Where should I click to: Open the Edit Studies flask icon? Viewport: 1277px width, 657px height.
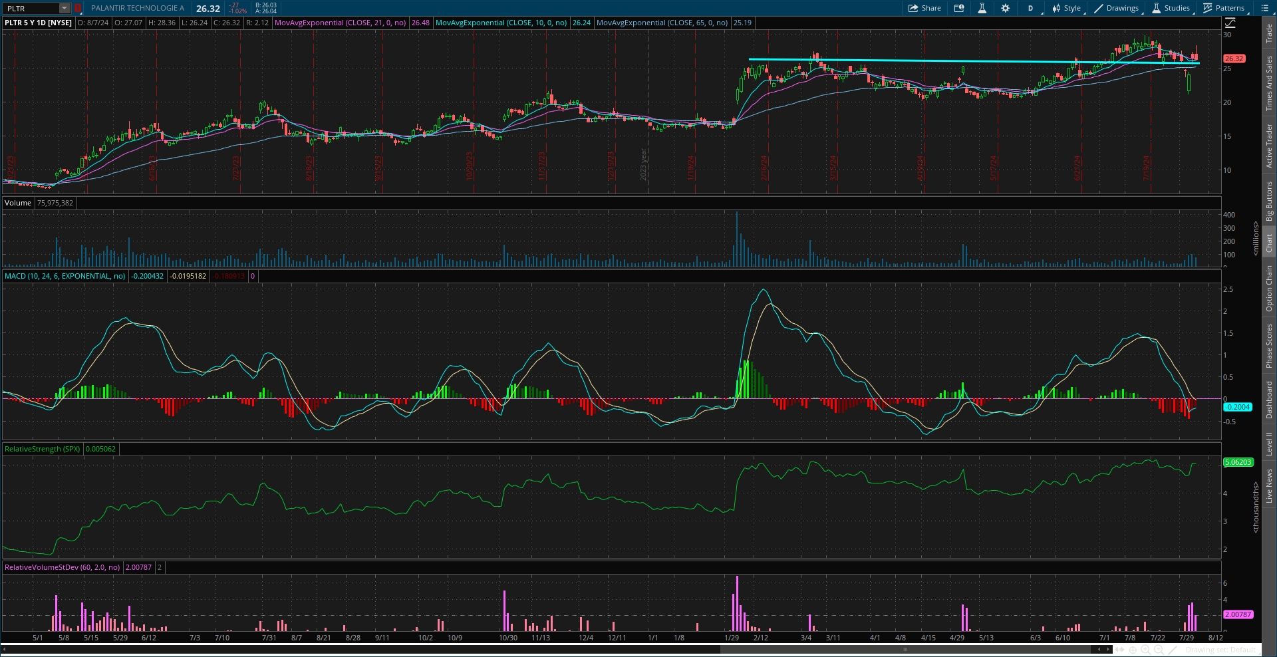[982, 9]
